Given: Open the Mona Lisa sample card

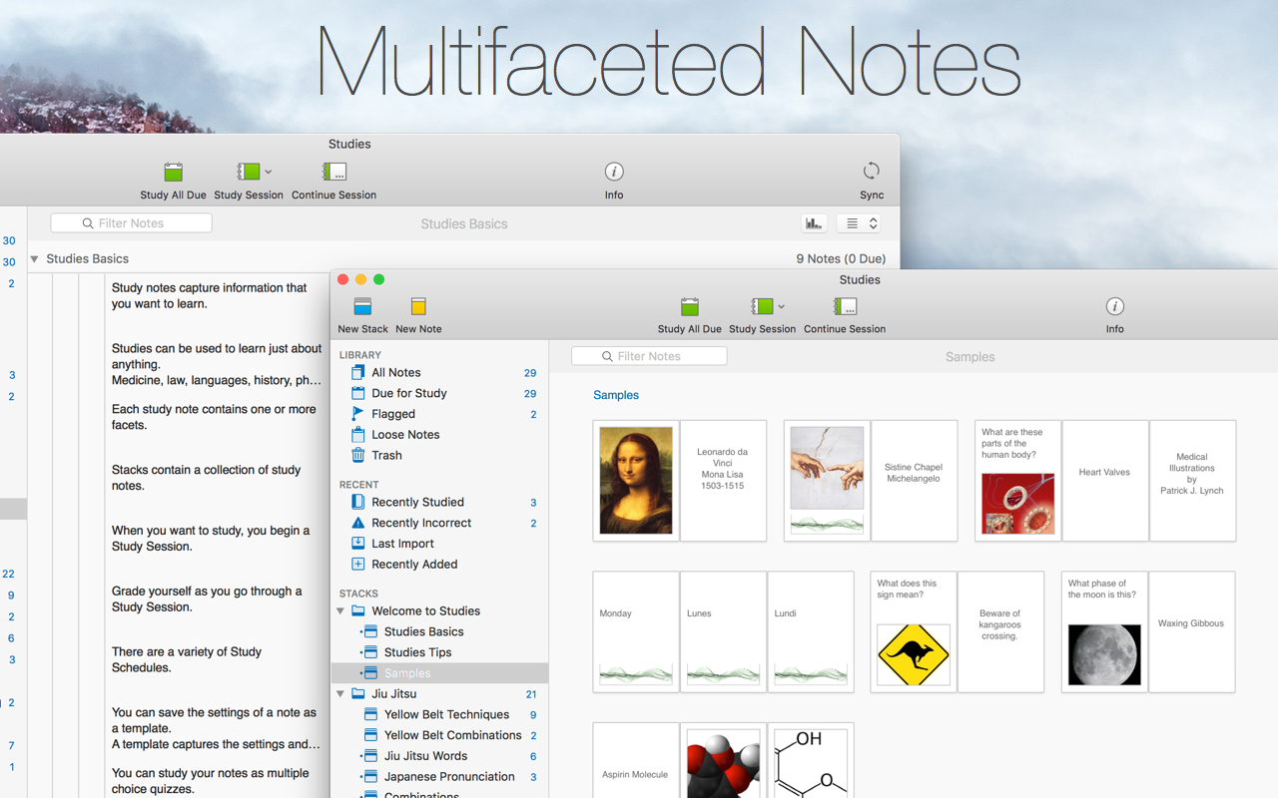Looking at the screenshot, I should click(x=636, y=480).
